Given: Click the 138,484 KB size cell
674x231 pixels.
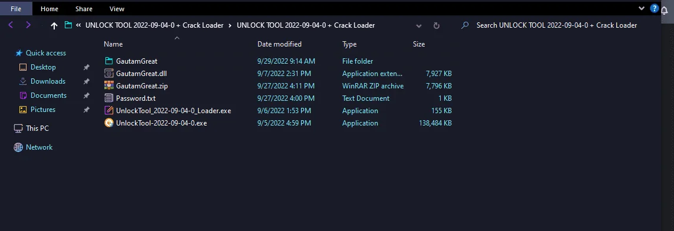Looking at the screenshot, I should point(435,123).
